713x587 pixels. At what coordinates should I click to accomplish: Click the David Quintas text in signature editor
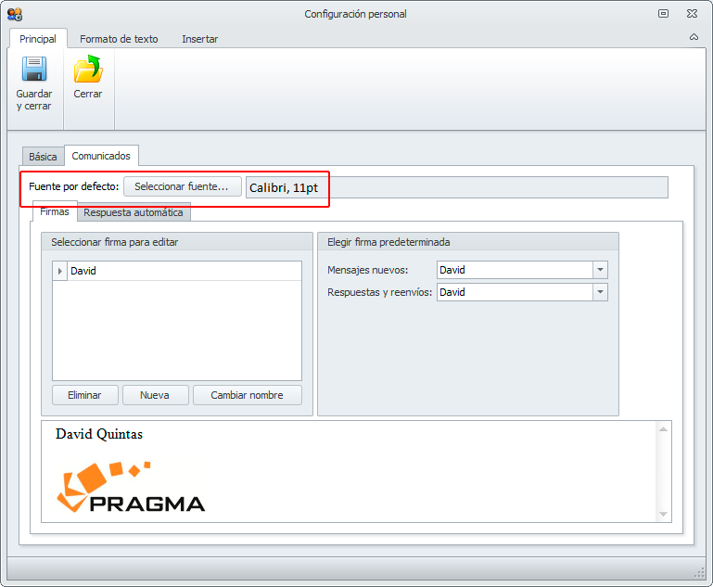coord(99,435)
